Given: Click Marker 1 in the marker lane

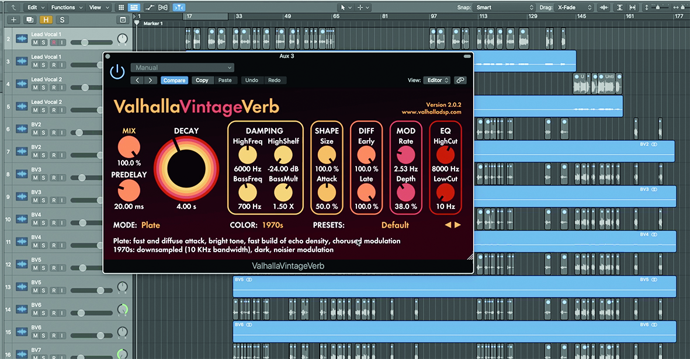Looking at the screenshot, I should coord(152,24).
